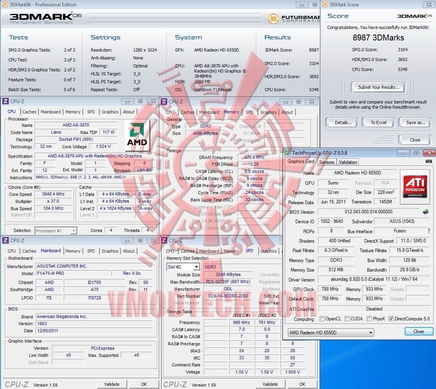Click OK in CPU-Z Mainboard window

(144, 384)
